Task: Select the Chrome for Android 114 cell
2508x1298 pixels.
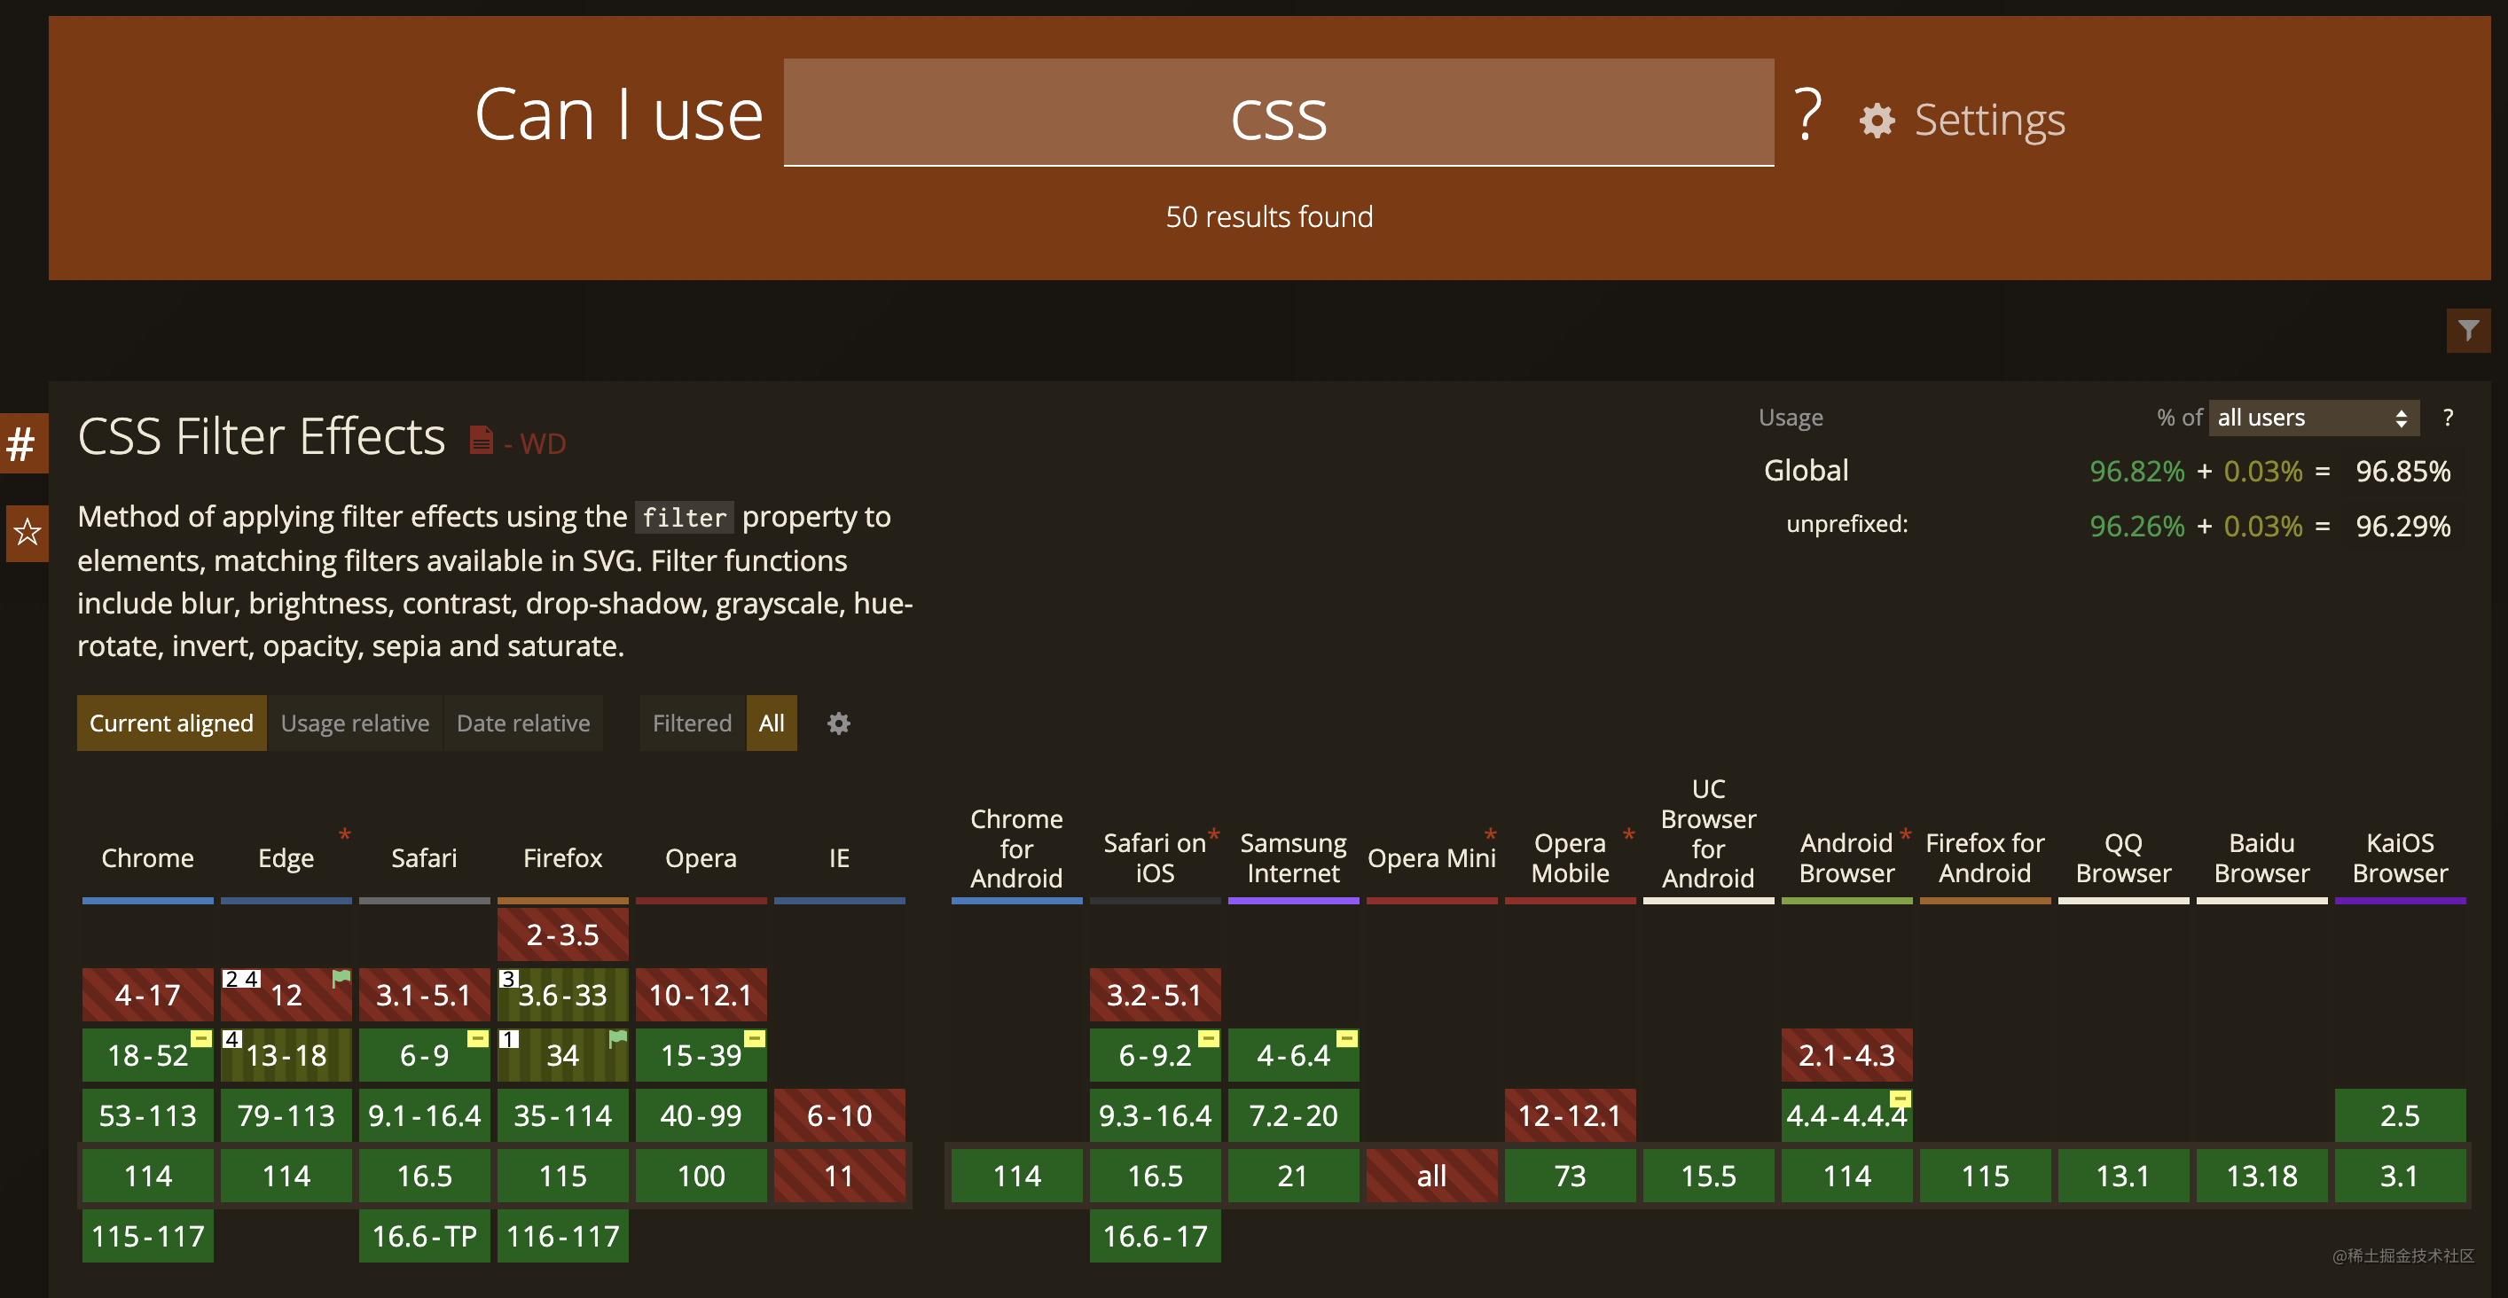Action: click(x=1016, y=1176)
